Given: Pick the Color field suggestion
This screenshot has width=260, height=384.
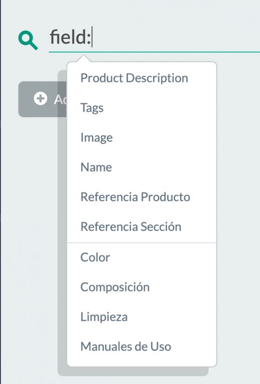Looking at the screenshot, I should coord(95,257).
